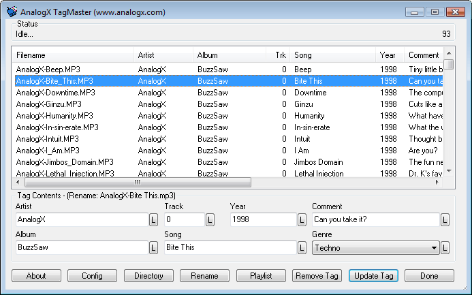Select the AnalogX-Humanity.MP3 row
Viewport: 472px width, 295px height.
click(229, 116)
